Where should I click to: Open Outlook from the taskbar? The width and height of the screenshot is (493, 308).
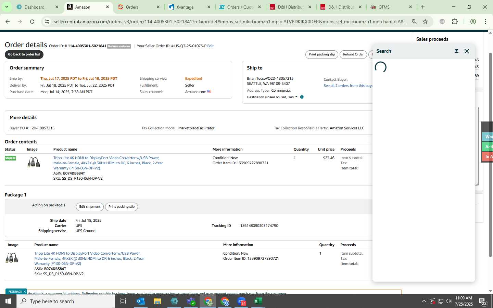(141, 301)
